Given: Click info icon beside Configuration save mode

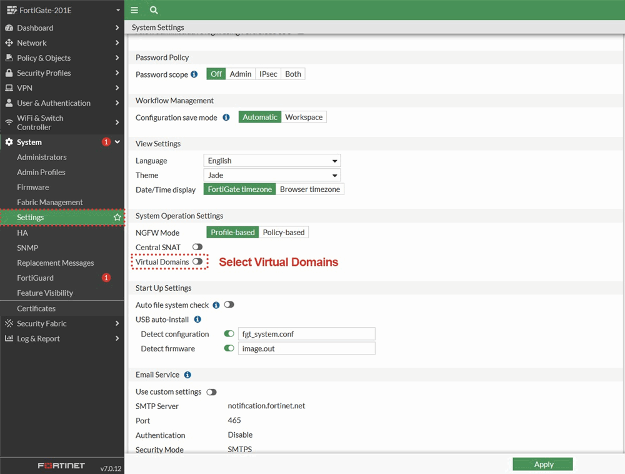Looking at the screenshot, I should (x=226, y=117).
